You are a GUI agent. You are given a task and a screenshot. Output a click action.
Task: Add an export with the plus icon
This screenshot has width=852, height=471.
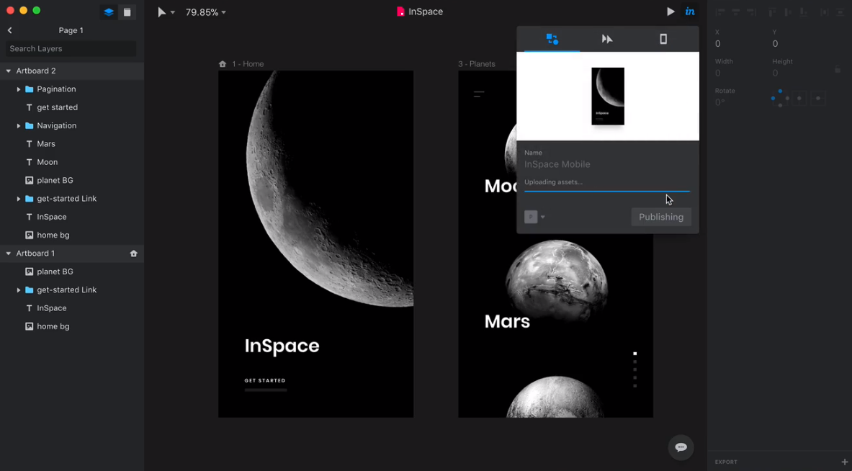pyautogui.click(x=844, y=462)
